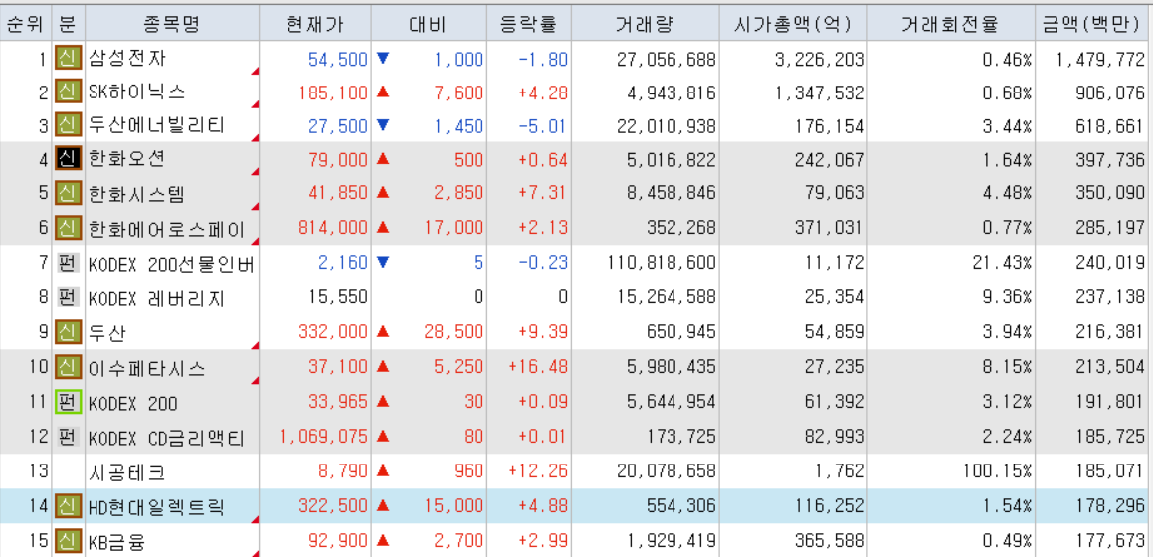Click the 신 badge beside 한화에어로스페이

tap(68, 228)
